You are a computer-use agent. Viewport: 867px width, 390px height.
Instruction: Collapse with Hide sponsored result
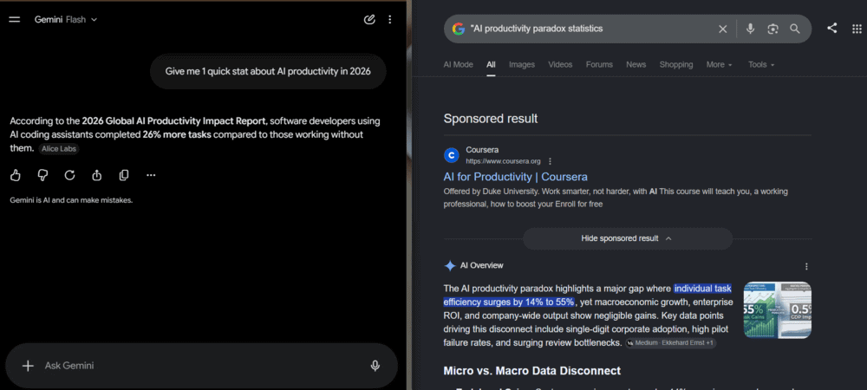(628, 238)
